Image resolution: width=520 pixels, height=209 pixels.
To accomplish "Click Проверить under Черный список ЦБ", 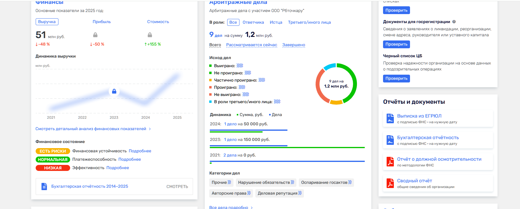I will coord(397,79).
